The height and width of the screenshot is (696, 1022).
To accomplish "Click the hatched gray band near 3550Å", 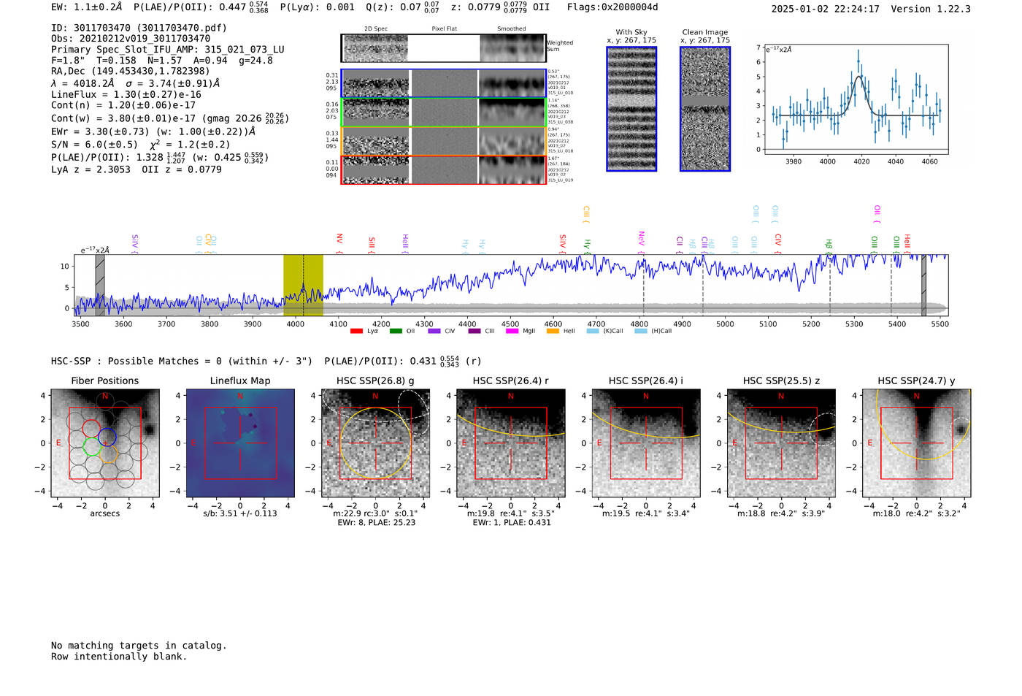I will 100,285.
